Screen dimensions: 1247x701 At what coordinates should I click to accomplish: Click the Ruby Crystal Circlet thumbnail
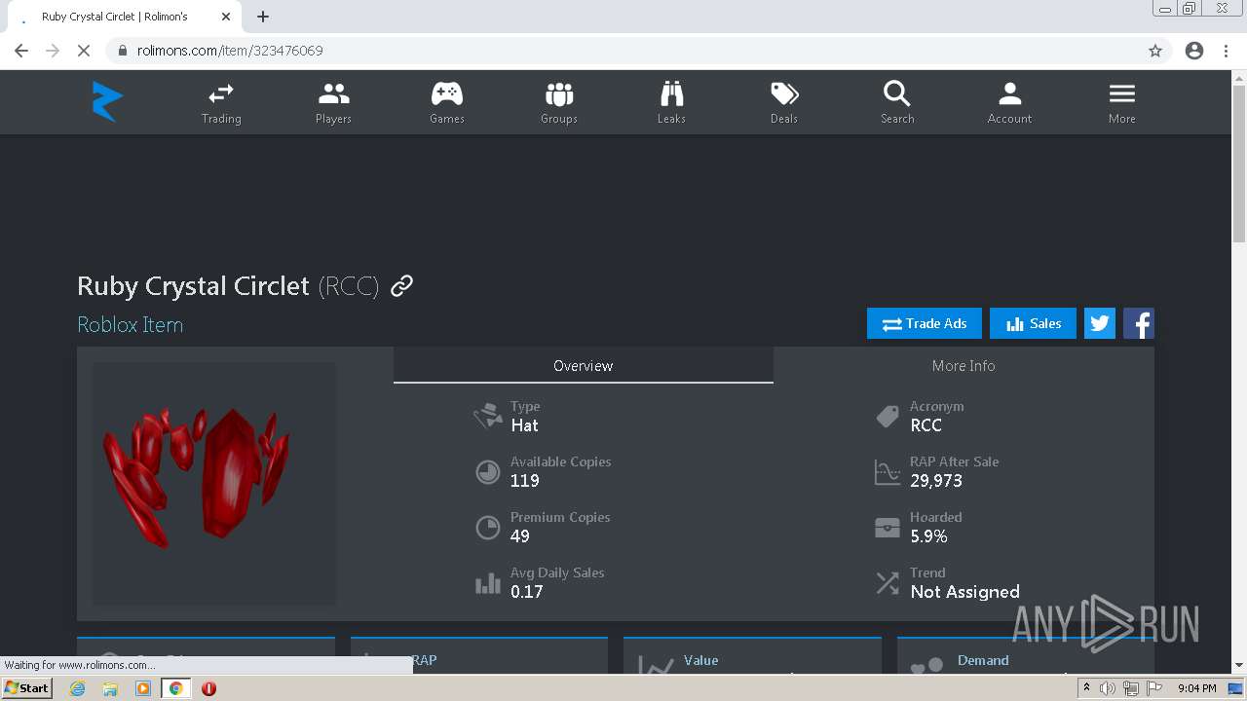[214, 484]
